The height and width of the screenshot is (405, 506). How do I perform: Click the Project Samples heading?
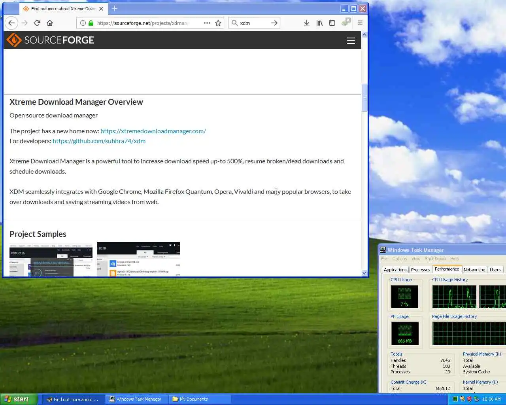point(38,234)
